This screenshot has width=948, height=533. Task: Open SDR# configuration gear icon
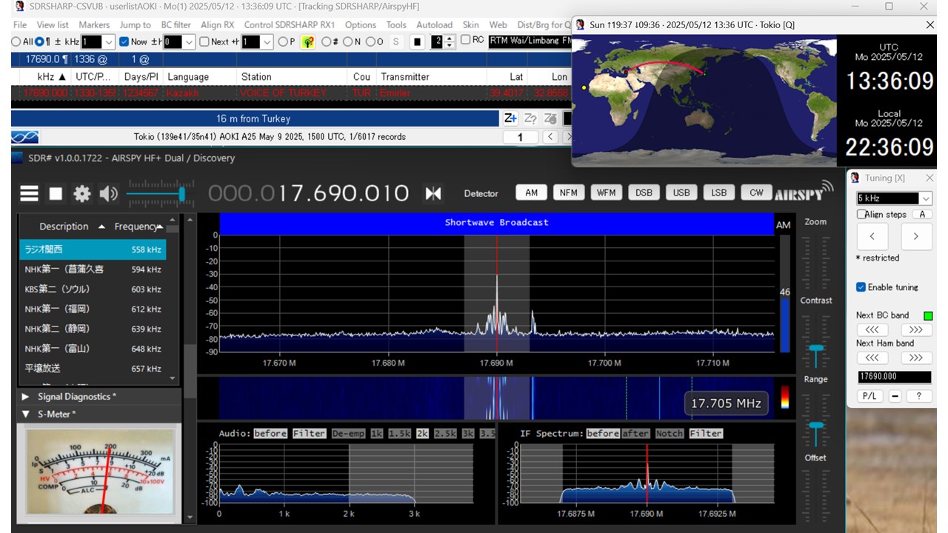81,194
